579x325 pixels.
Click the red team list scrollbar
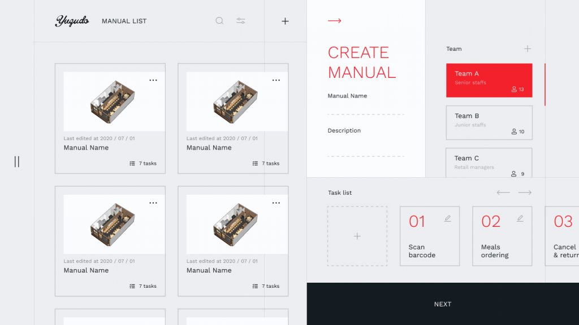pyautogui.click(x=545, y=85)
